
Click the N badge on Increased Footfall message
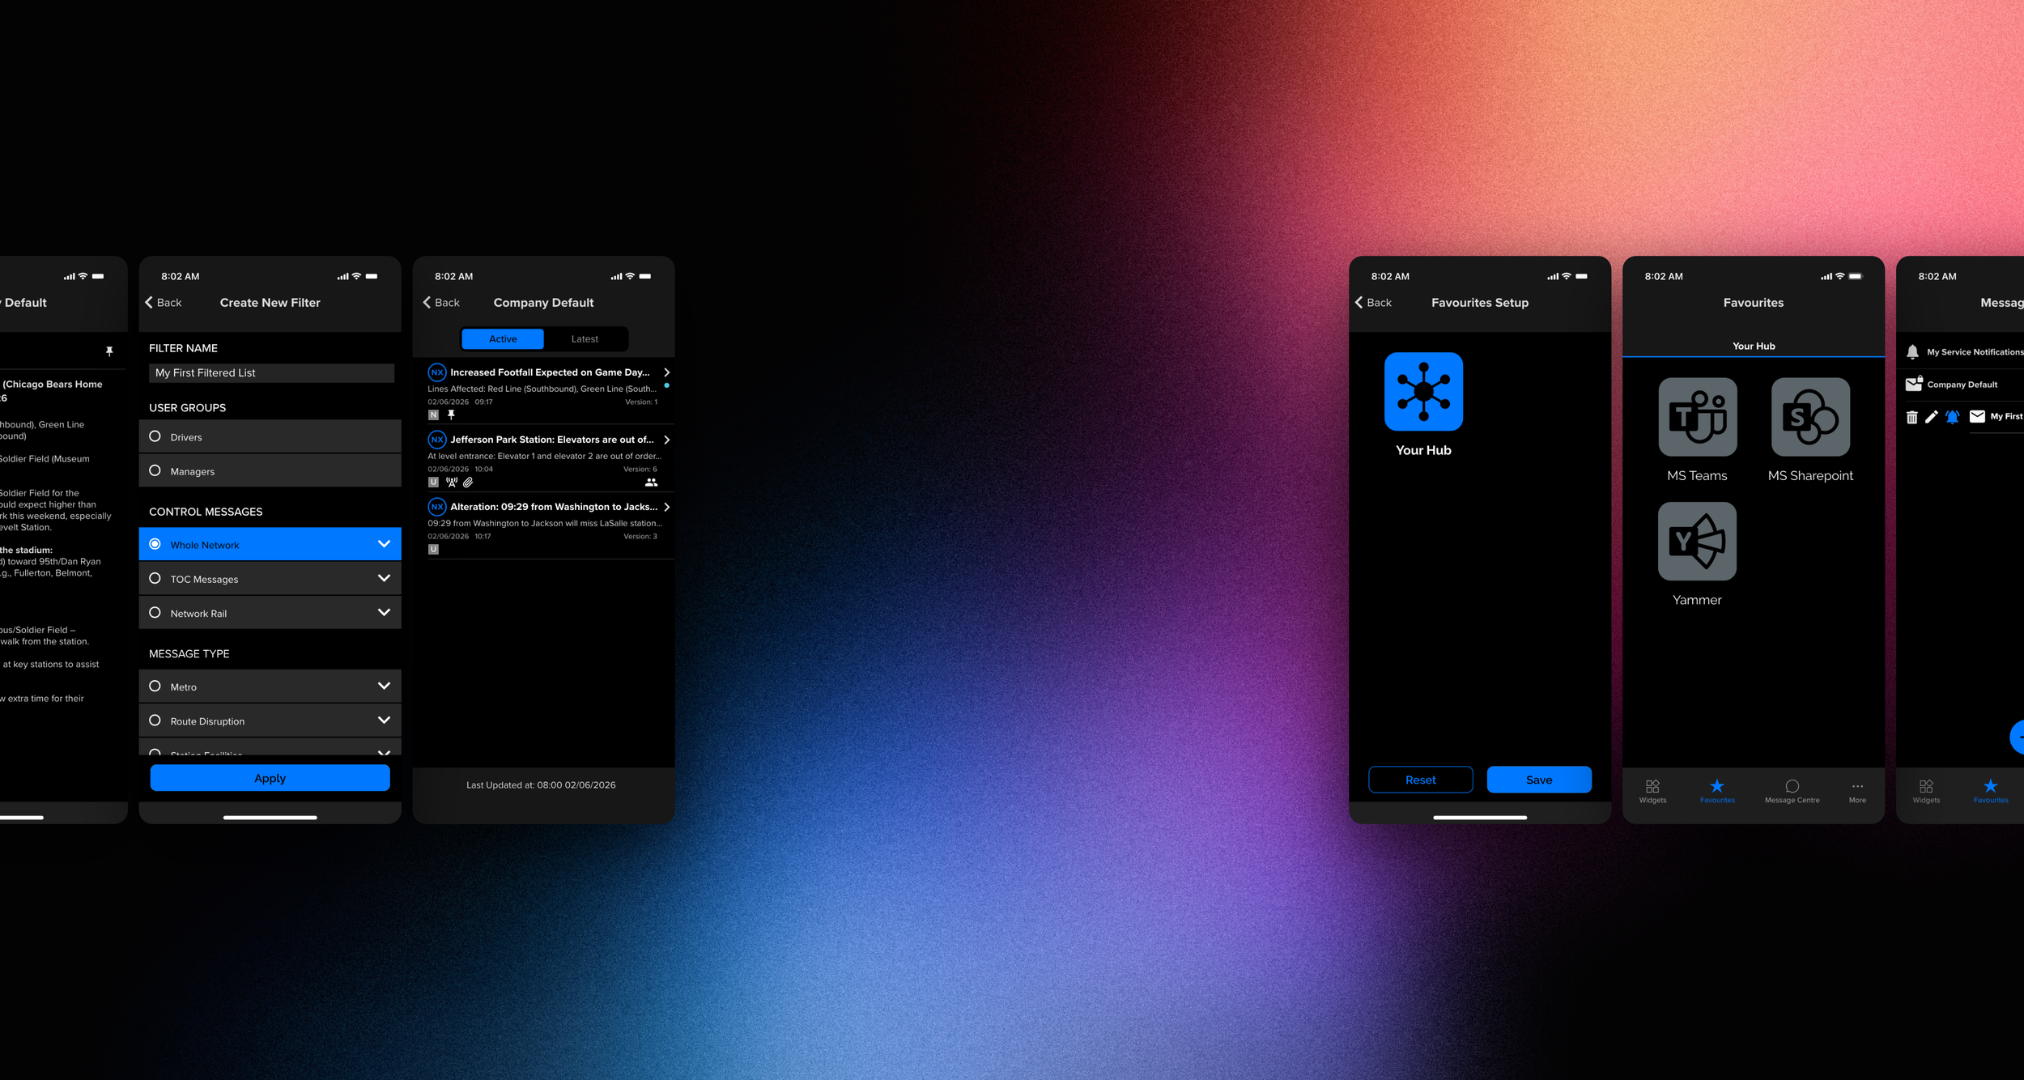pyautogui.click(x=433, y=415)
